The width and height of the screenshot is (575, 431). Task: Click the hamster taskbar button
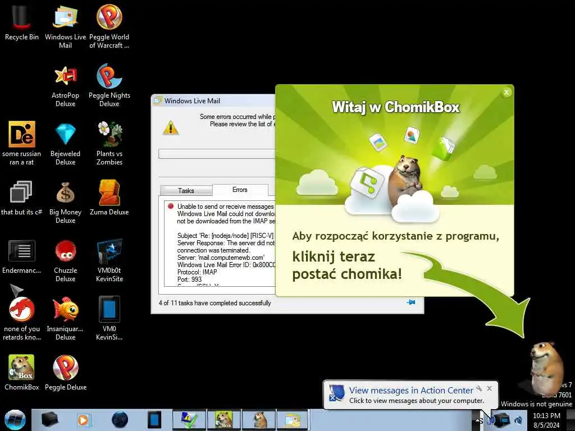[259, 420]
